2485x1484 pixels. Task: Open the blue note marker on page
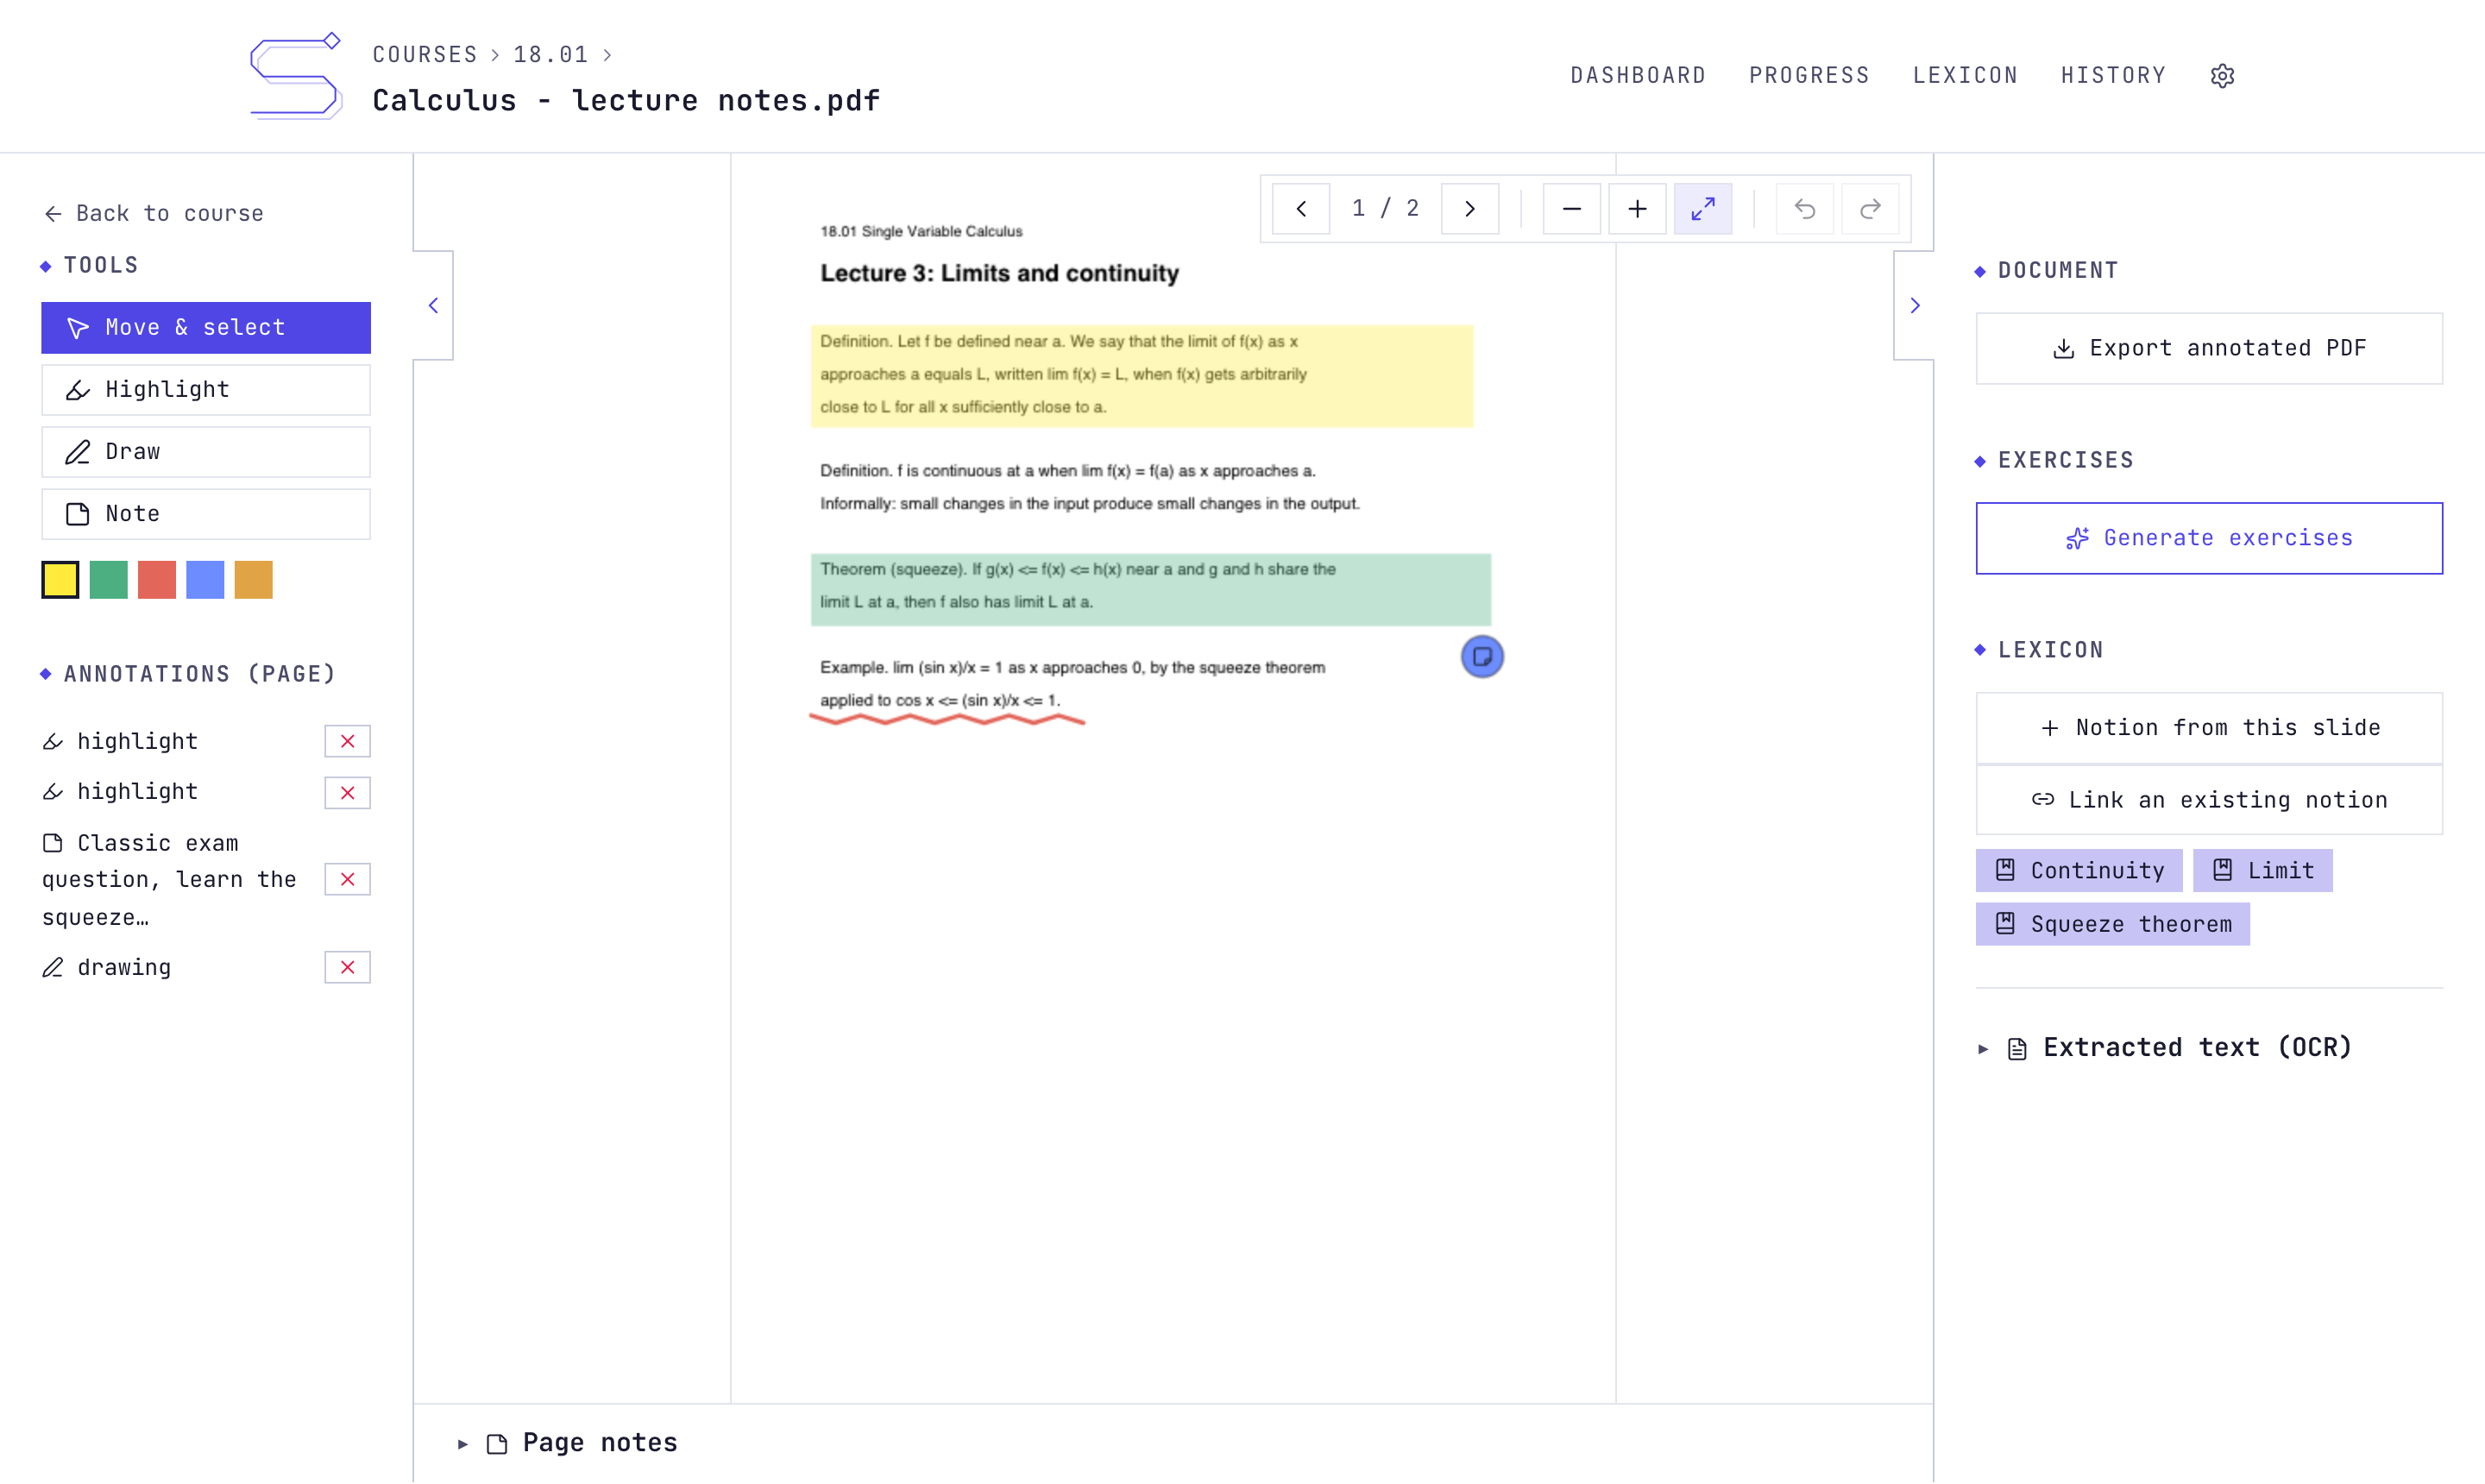pyautogui.click(x=1482, y=657)
